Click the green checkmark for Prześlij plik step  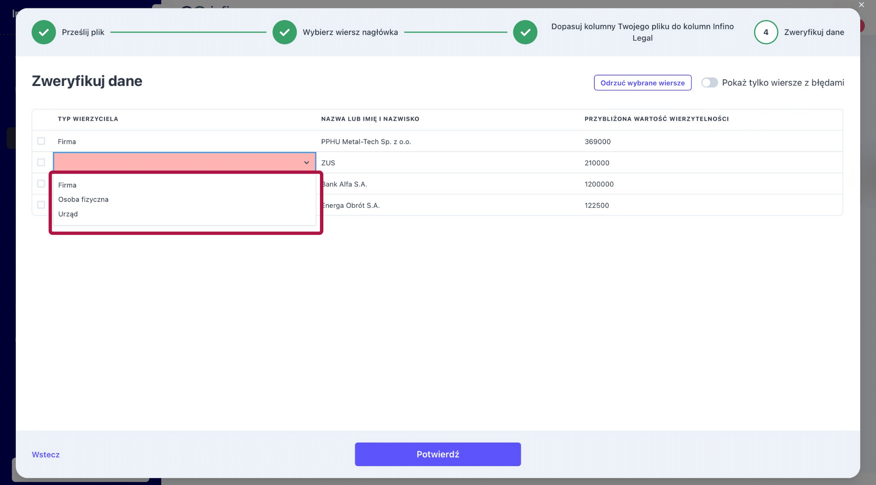[44, 32]
